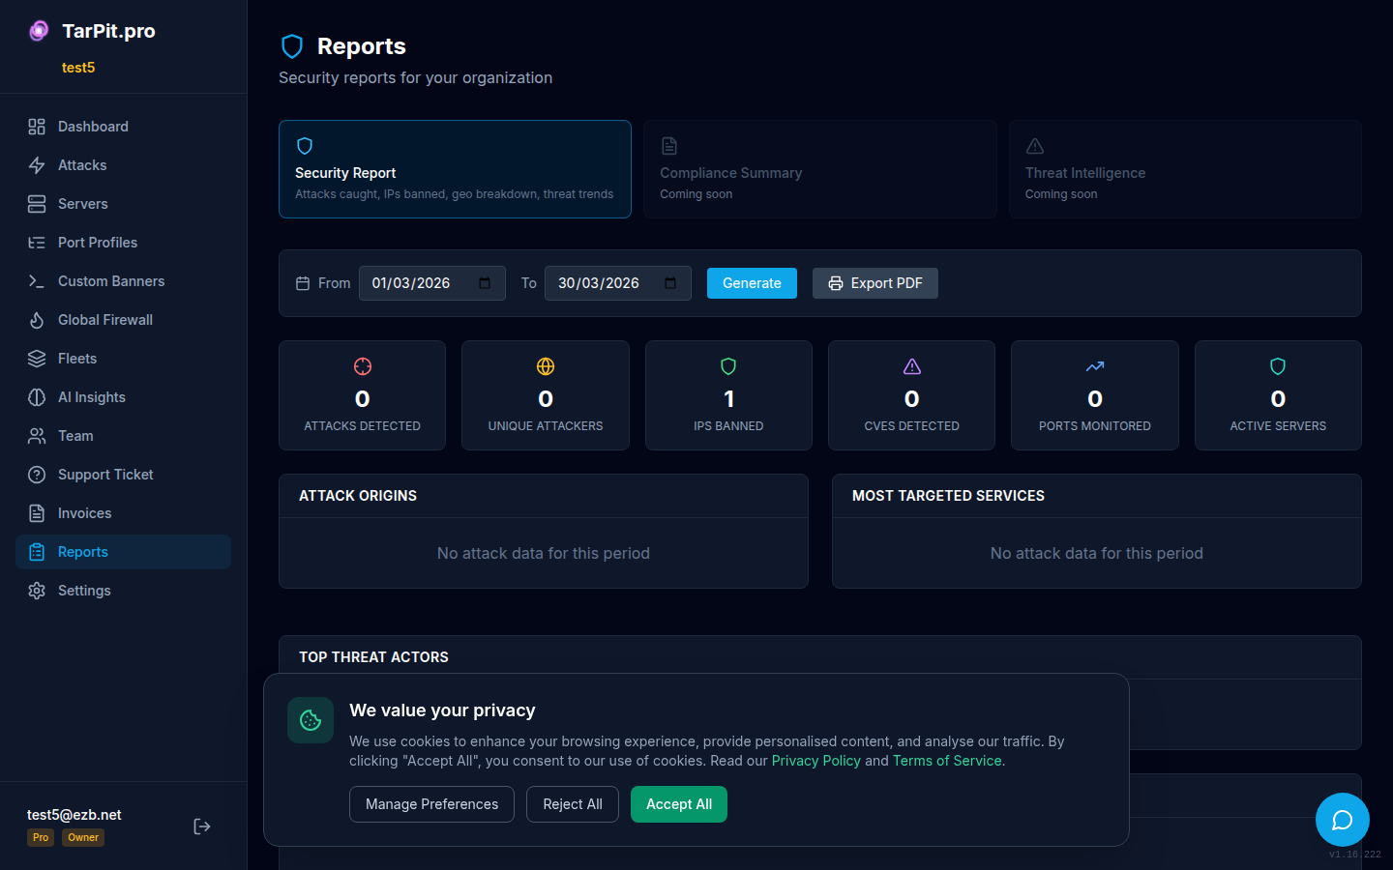Open the chat bubble widget
The height and width of the screenshot is (870, 1393).
pos(1343,820)
